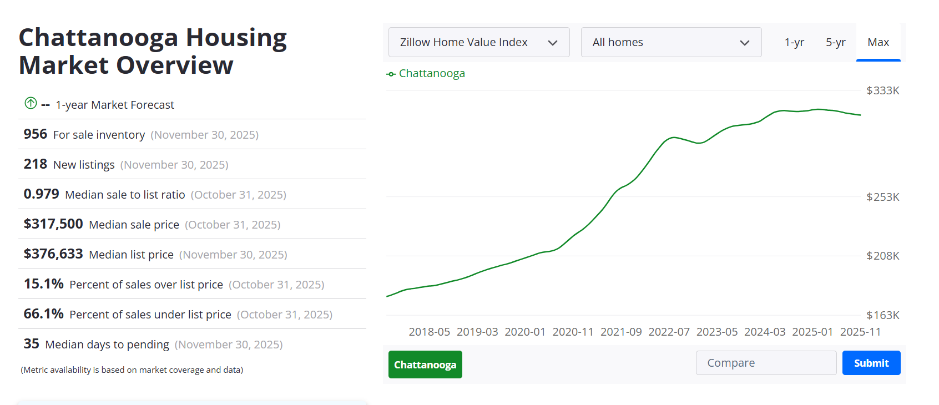The image size is (939, 405).
Task: Select the 956 for sale inventory figure
Action: (x=35, y=134)
